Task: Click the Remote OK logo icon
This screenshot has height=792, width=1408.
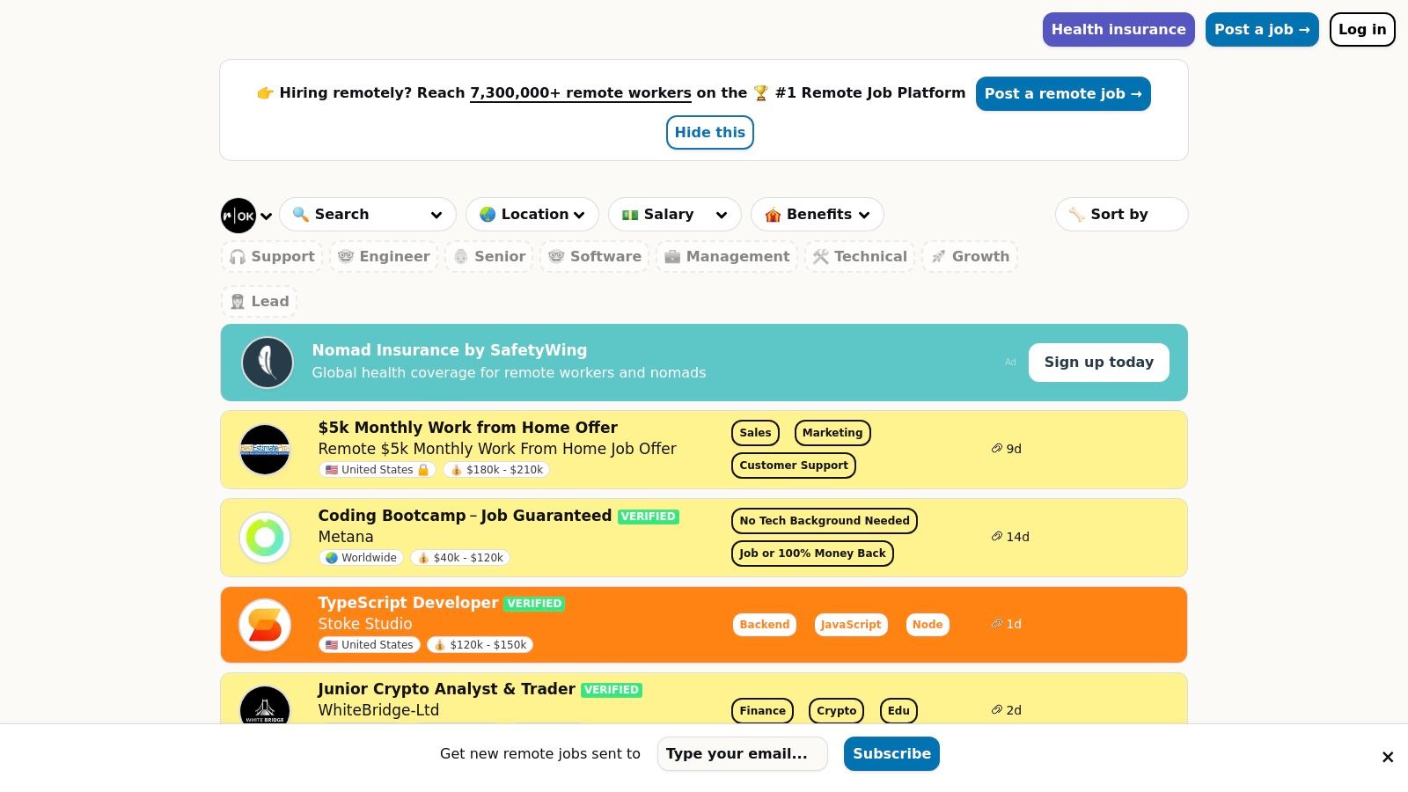Action: pos(238,216)
